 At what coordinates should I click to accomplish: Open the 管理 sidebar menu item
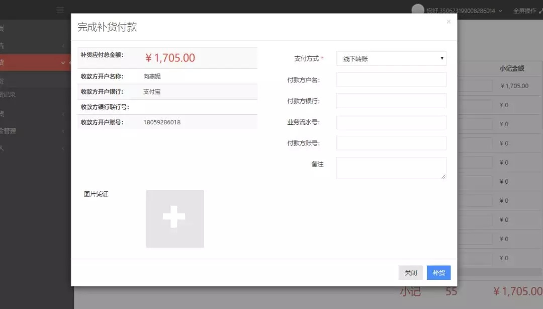click(x=35, y=131)
